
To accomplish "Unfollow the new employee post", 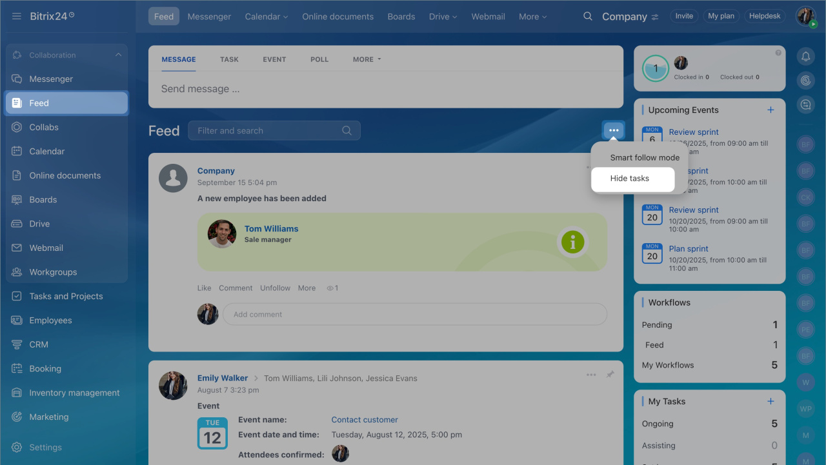I will [275, 288].
